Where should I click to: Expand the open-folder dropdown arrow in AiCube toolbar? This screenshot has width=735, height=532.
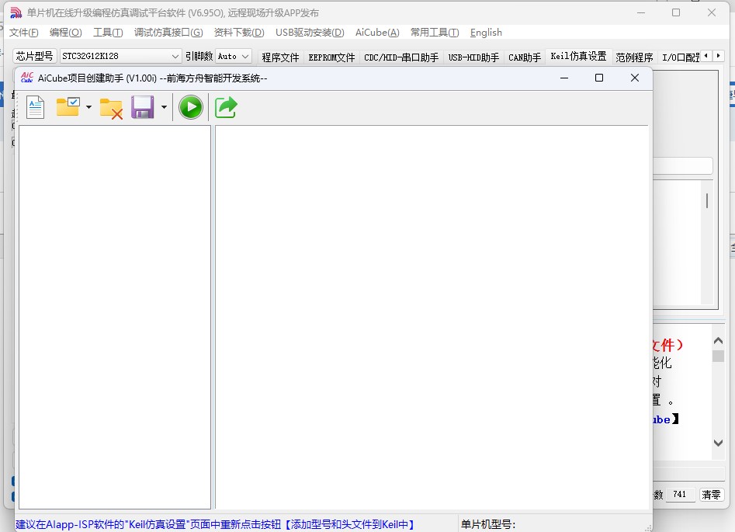(x=88, y=107)
